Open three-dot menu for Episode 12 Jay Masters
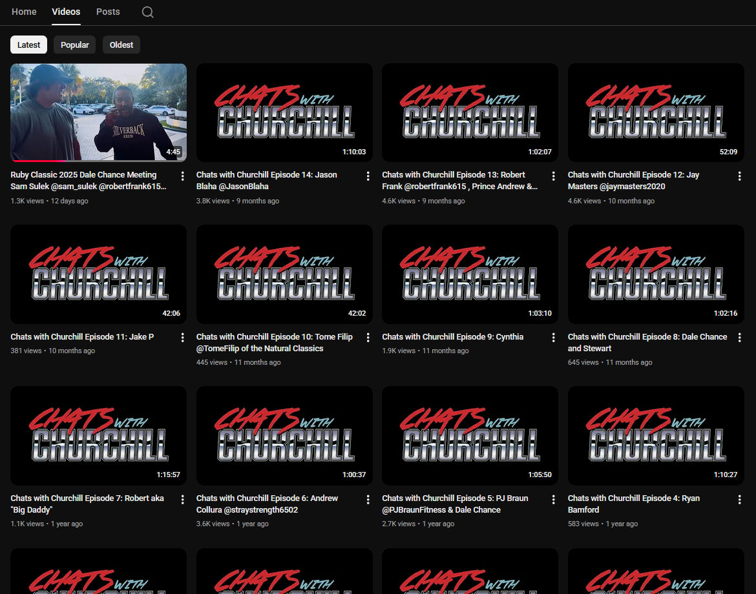This screenshot has width=756, height=594. 740,176
